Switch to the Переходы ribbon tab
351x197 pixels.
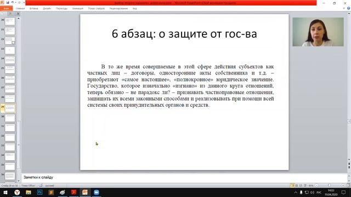61,9
